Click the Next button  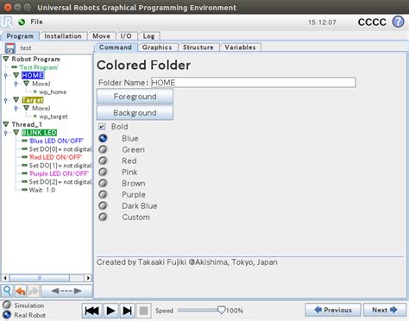(x=384, y=310)
